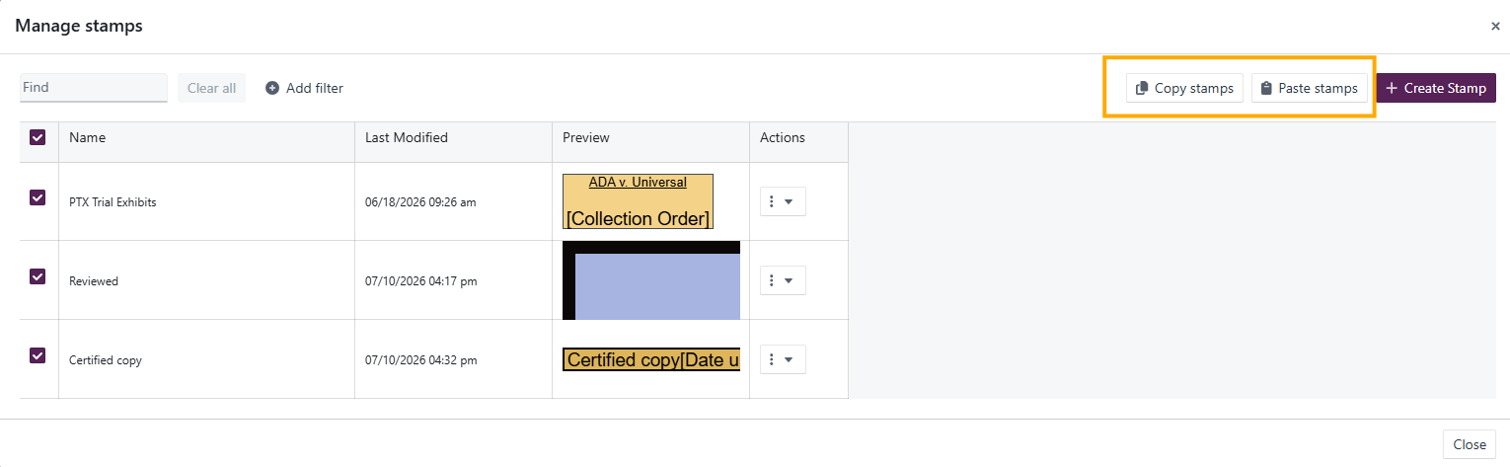Expand the dropdown arrow for PTX Trial Exhibits
This screenshot has height=467, width=1510.
click(789, 201)
